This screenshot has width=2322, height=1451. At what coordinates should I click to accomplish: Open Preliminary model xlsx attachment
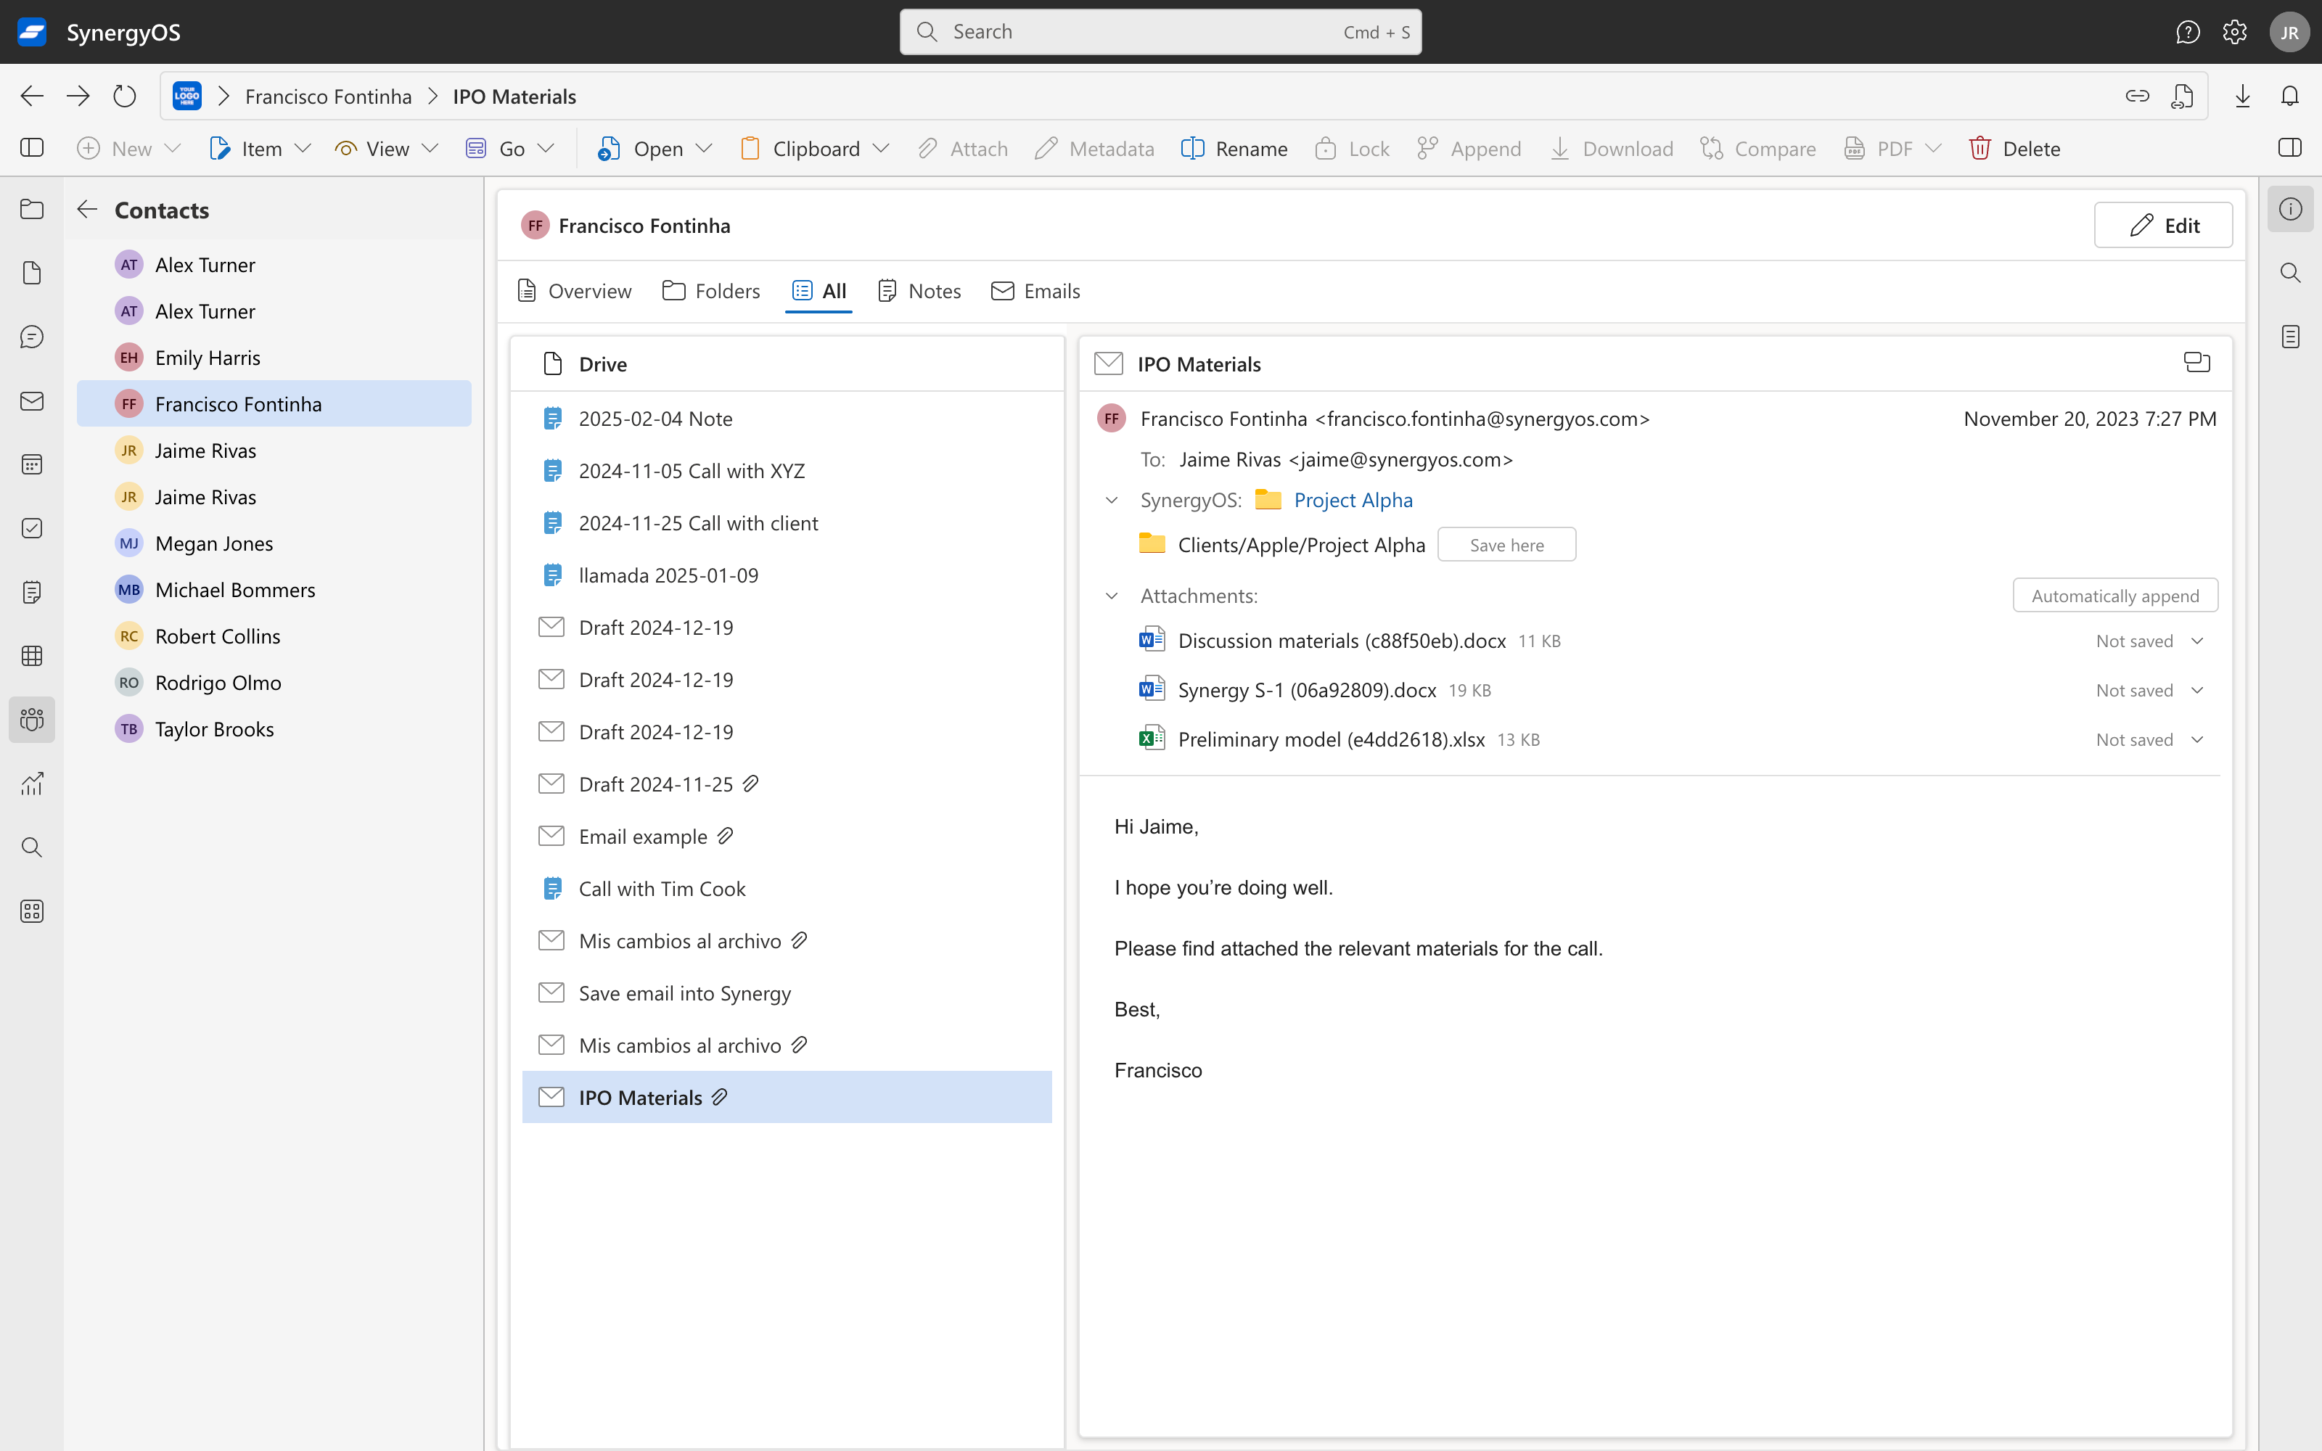tap(1330, 740)
